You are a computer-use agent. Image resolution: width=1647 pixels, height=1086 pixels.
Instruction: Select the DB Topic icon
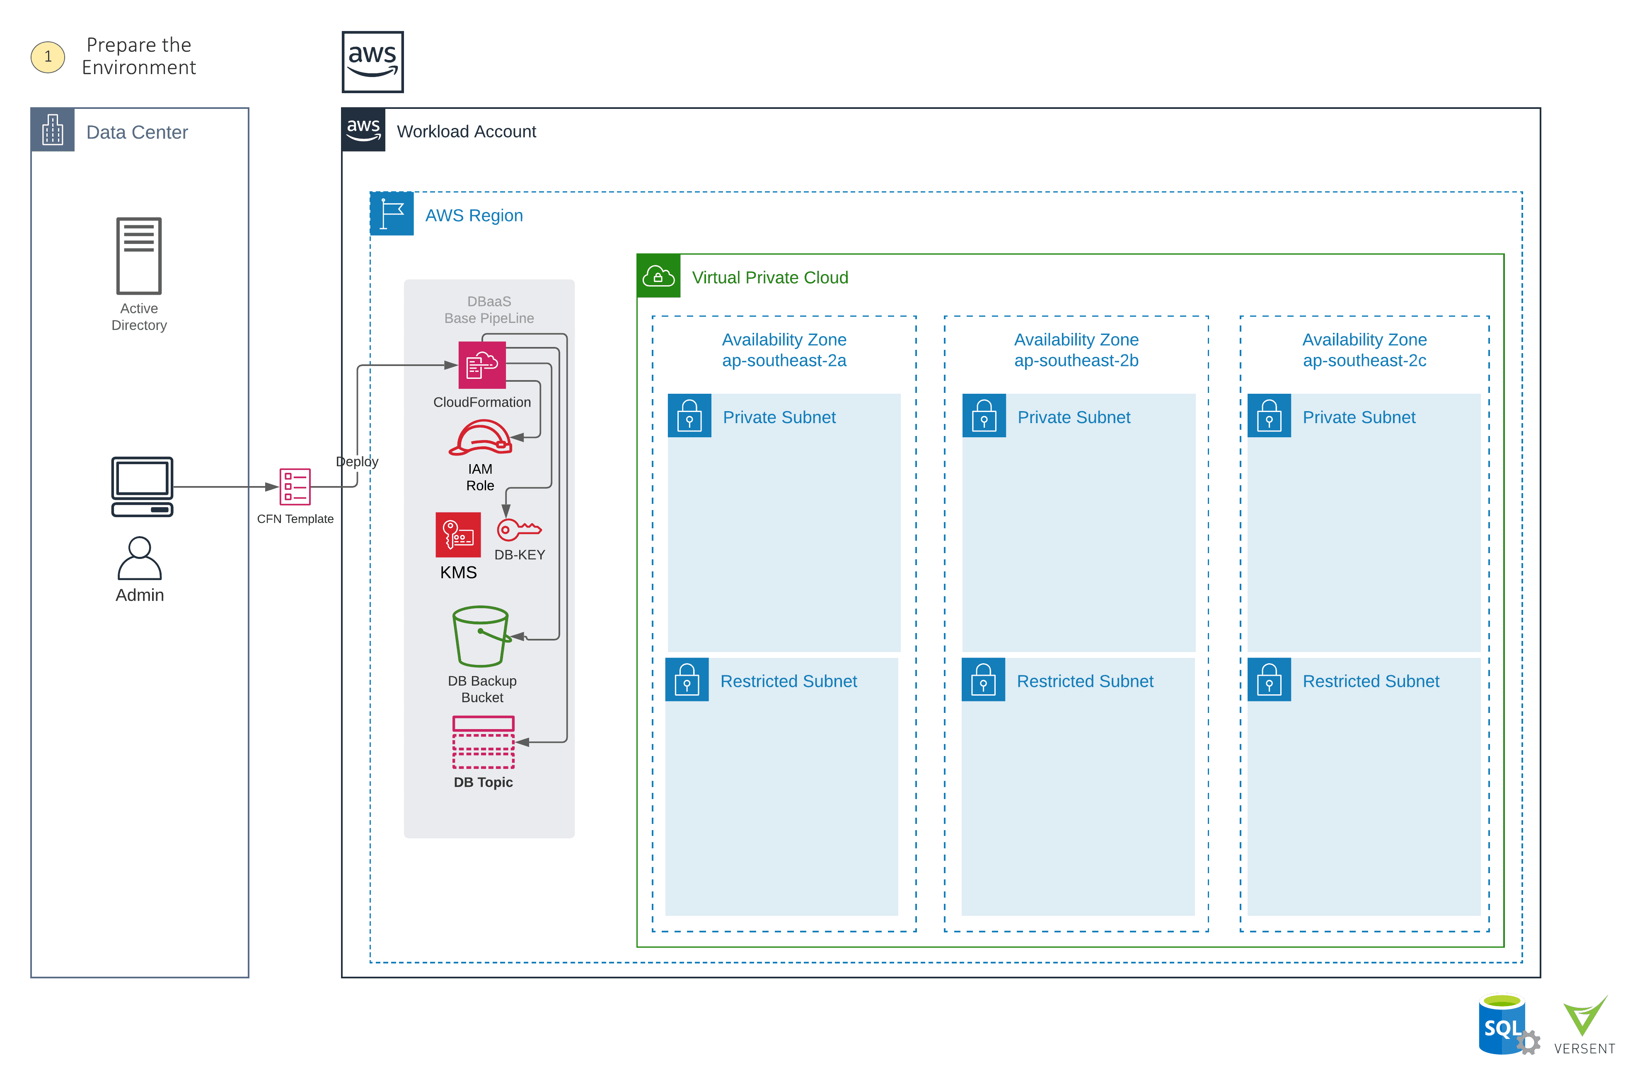point(483,742)
